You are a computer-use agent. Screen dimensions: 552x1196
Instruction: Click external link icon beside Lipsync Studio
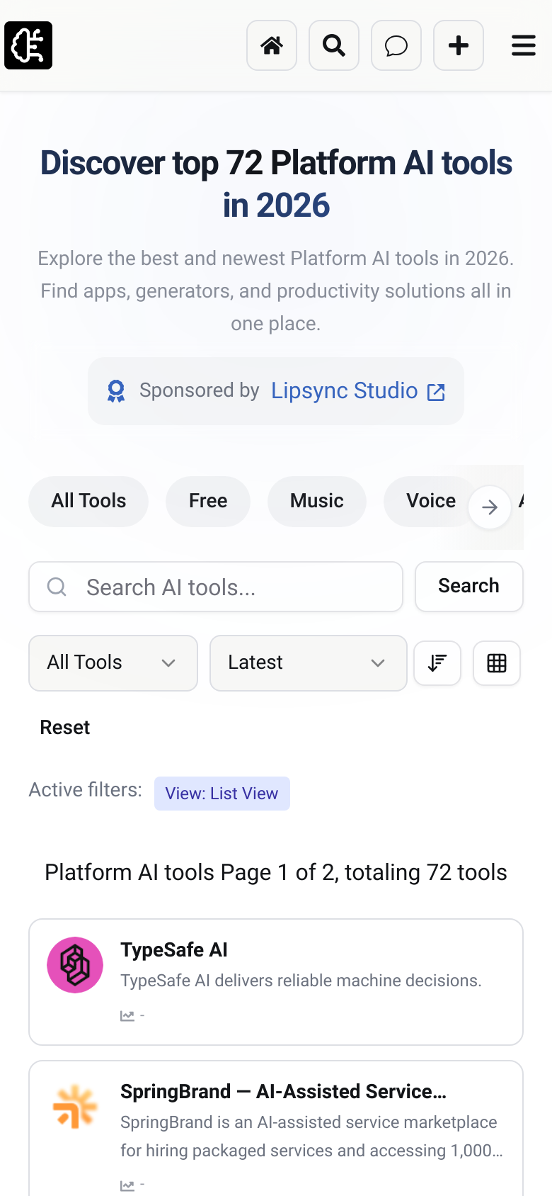click(437, 392)
